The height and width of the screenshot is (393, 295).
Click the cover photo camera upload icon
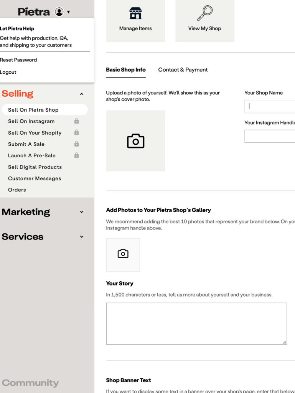pyautogui.click(x=135, y=141)
